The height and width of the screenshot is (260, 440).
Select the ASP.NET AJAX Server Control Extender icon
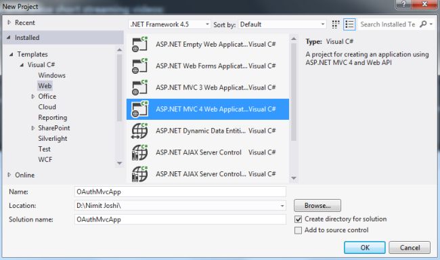139,174
